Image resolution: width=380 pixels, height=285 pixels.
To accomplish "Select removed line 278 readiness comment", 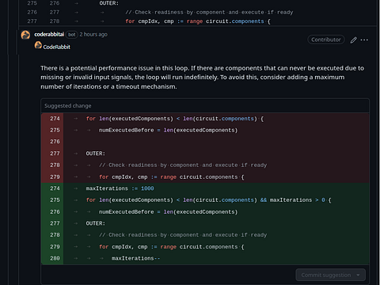I will point(205,165).
